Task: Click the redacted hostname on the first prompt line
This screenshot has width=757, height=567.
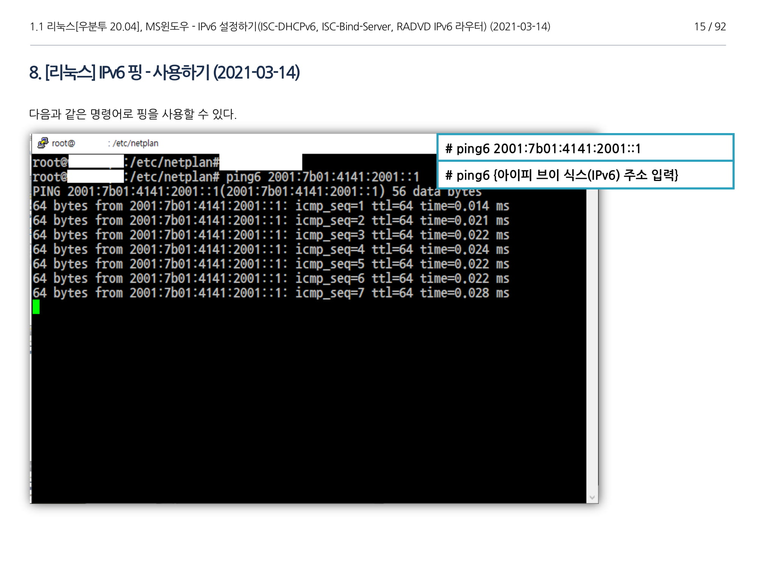Action: [96, 162]
